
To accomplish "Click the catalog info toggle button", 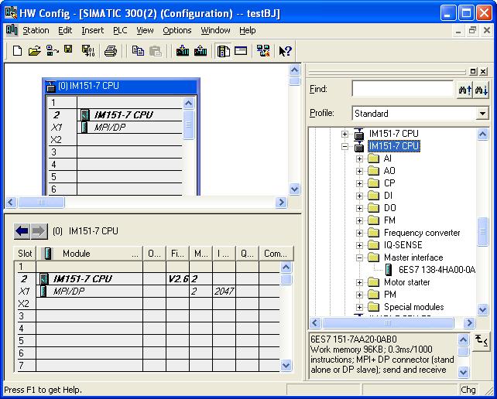I will (x=481, y=341).
